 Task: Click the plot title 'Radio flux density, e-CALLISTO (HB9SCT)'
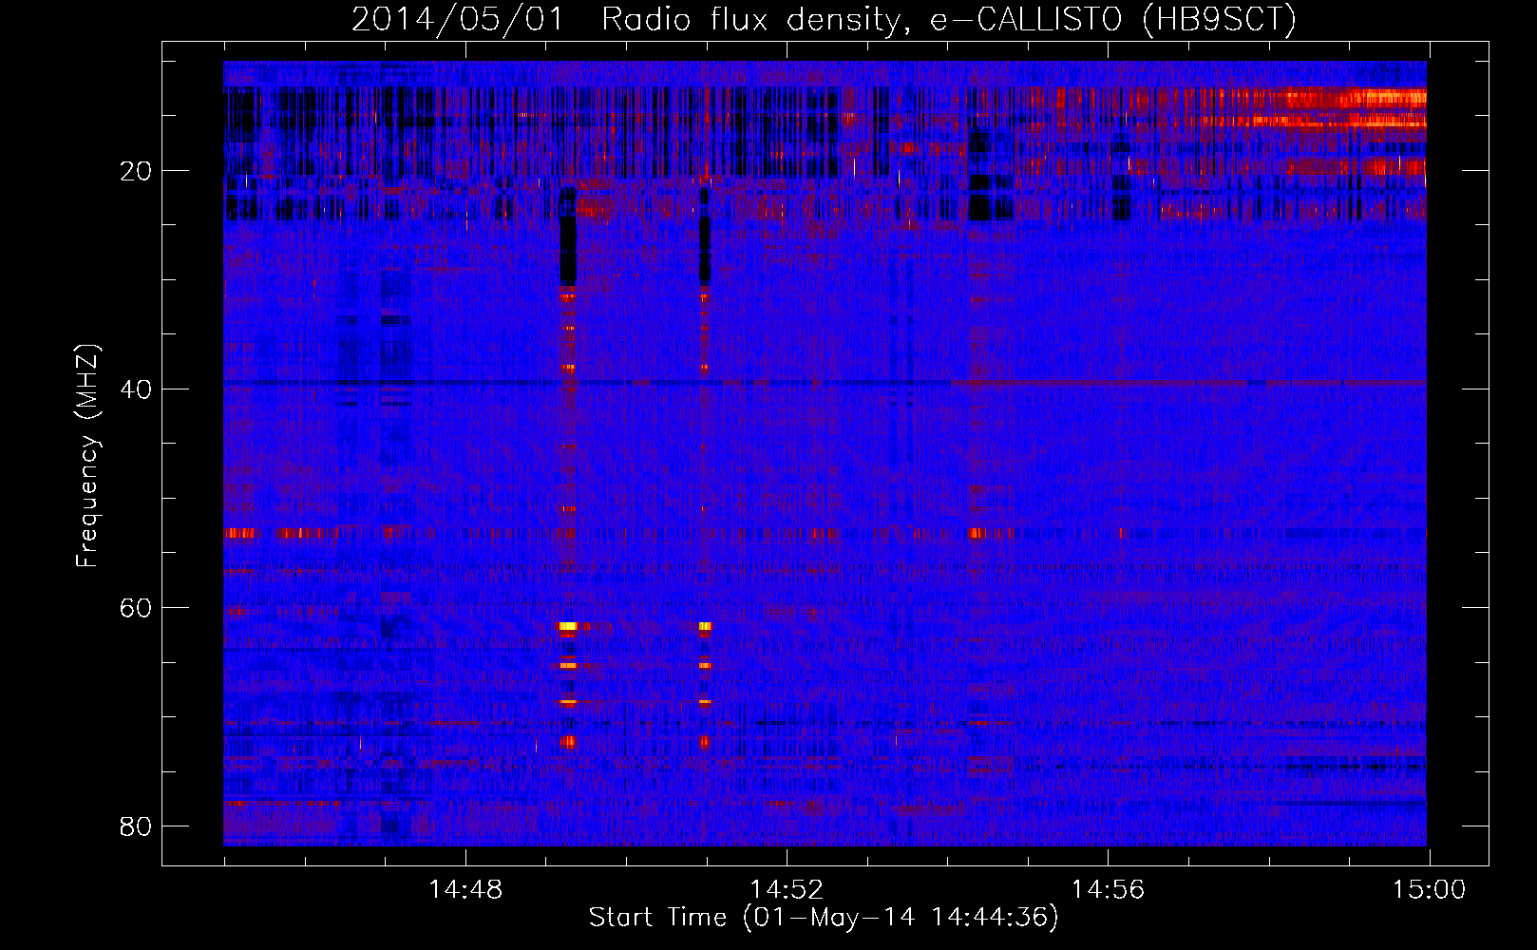[x=949, y=20]
